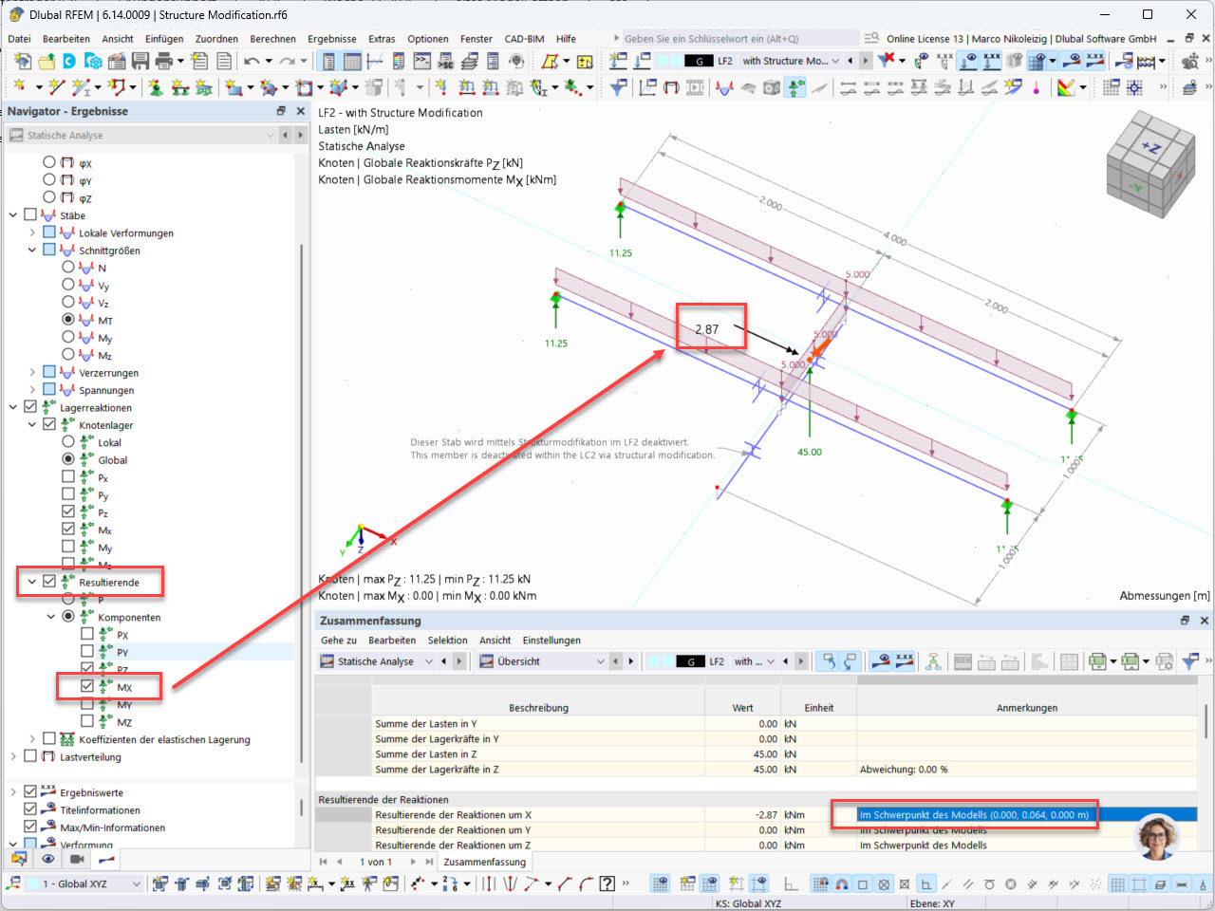This screenshot has height=911, width=1215.
Task: Select the new line tool icon
Action: (x=56, y=87)
